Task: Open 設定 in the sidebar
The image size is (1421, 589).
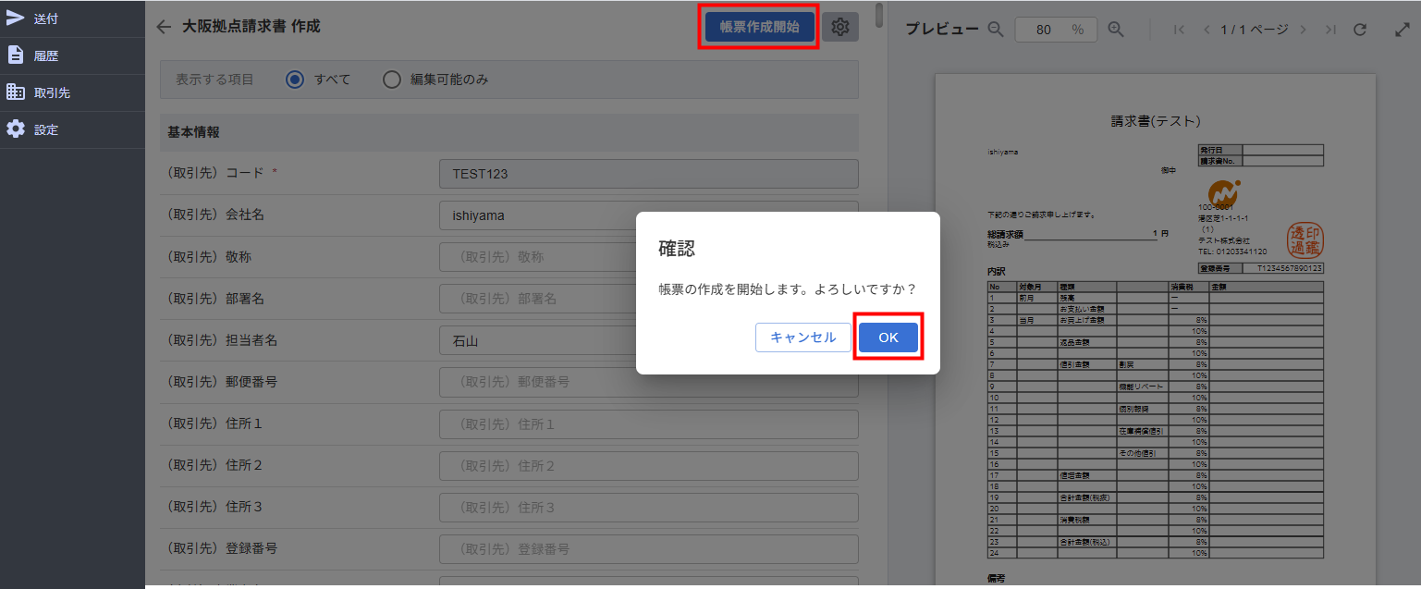Action: [46, 129]
